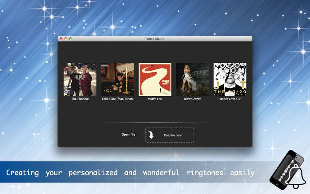
Task: Zoom the Tones Maker window with green button
Action: (71, 39)
